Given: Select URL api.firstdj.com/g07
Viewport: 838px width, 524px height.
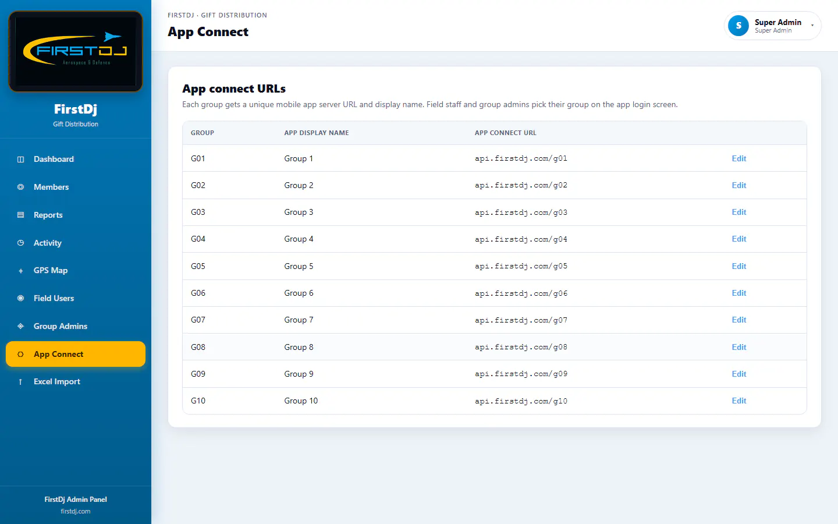Looking at the screenshot, I should pos(521,320).
